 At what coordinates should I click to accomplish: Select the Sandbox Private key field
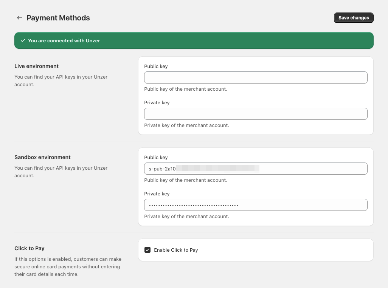256,204
